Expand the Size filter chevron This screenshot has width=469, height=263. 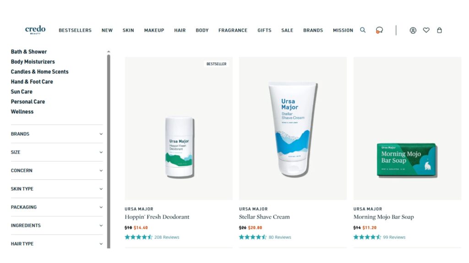click(x=101, y=153)
